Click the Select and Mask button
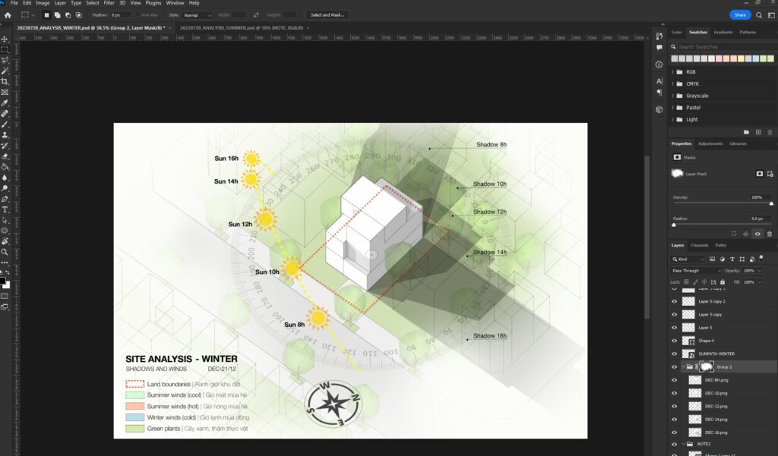This screenshot has width=778, height=456. (326, 15)
